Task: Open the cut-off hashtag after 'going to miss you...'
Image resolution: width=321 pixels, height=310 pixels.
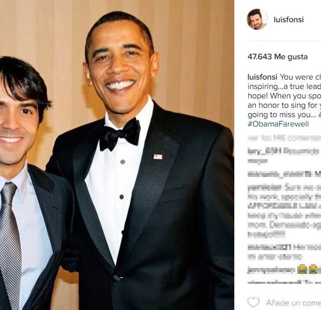Action: [x=320, y=115]
